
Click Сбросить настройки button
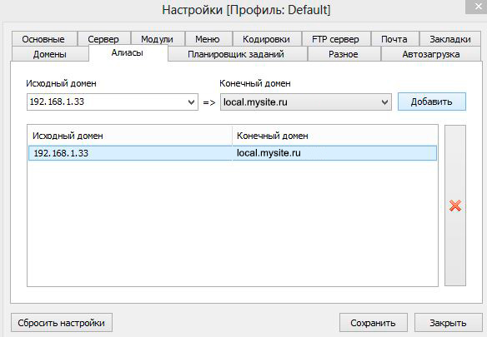(x=62, y=323)
